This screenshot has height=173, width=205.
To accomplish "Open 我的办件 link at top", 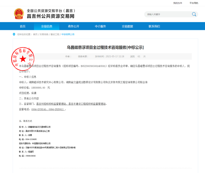I will coord(178,3).
